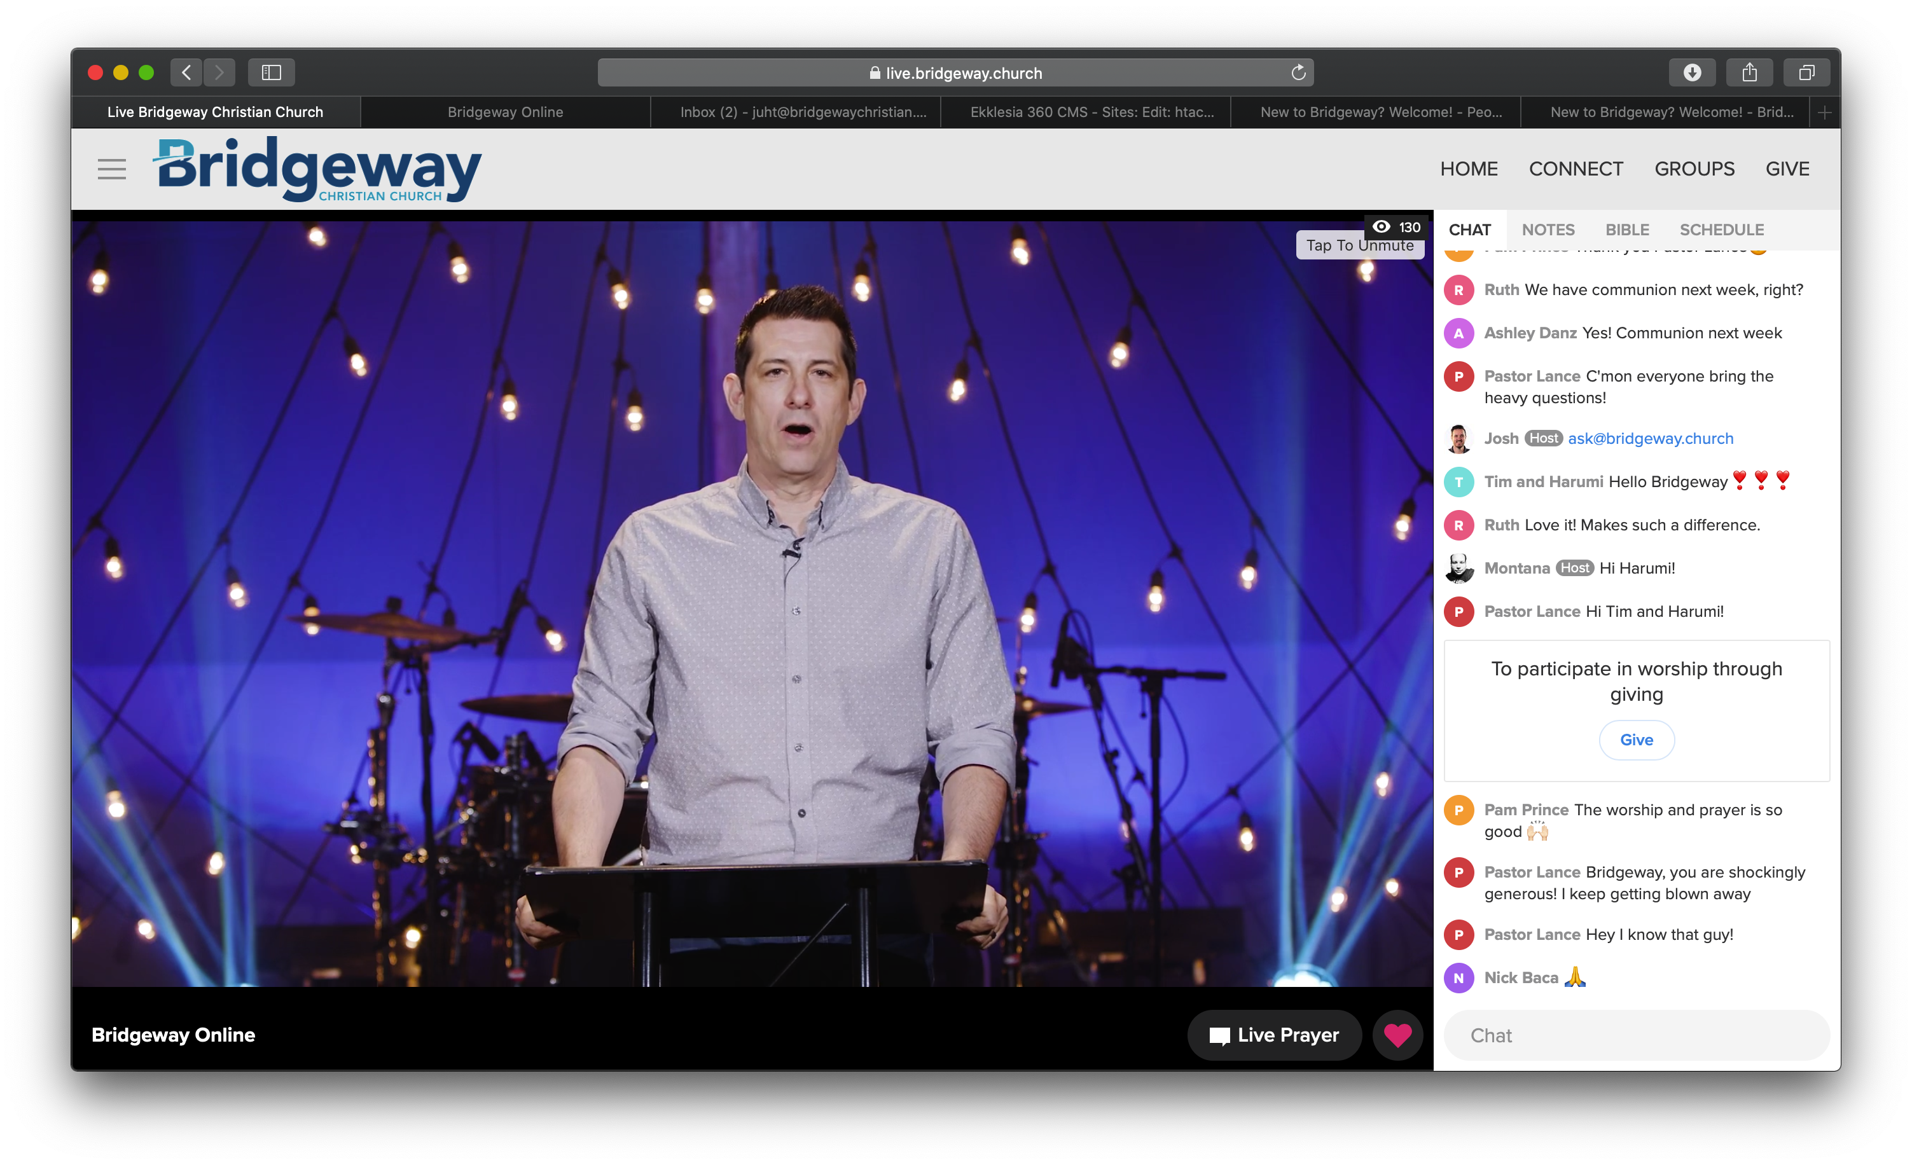Show all tabs overview icon
Viewport: 1912px width, 1165px height.
[x=1806, y=73]
